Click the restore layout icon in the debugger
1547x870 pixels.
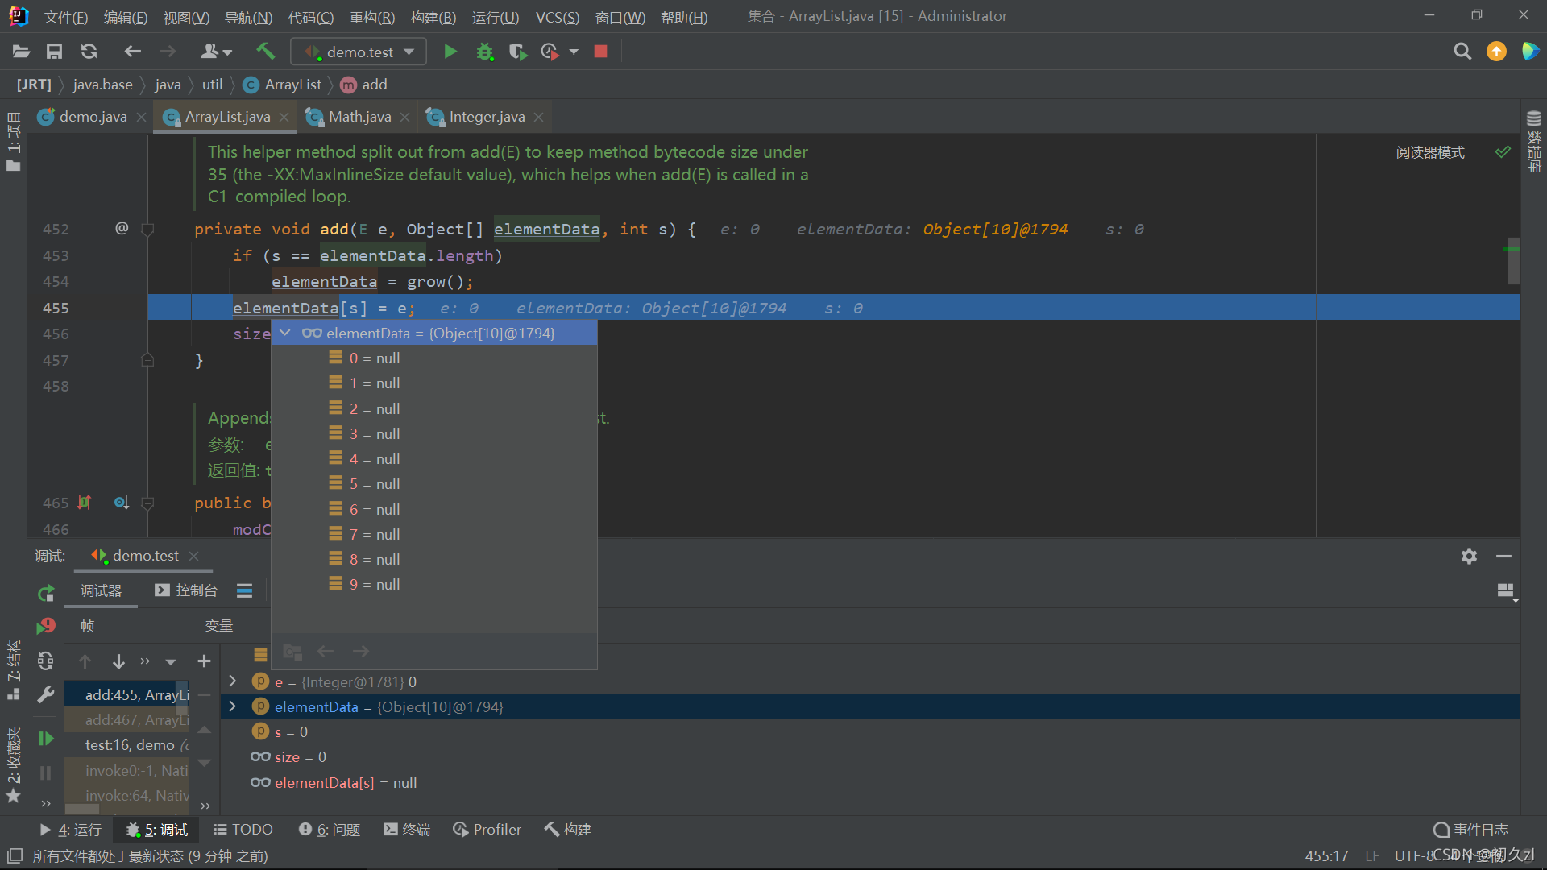pyautogui.click(x=1506, y=591)
